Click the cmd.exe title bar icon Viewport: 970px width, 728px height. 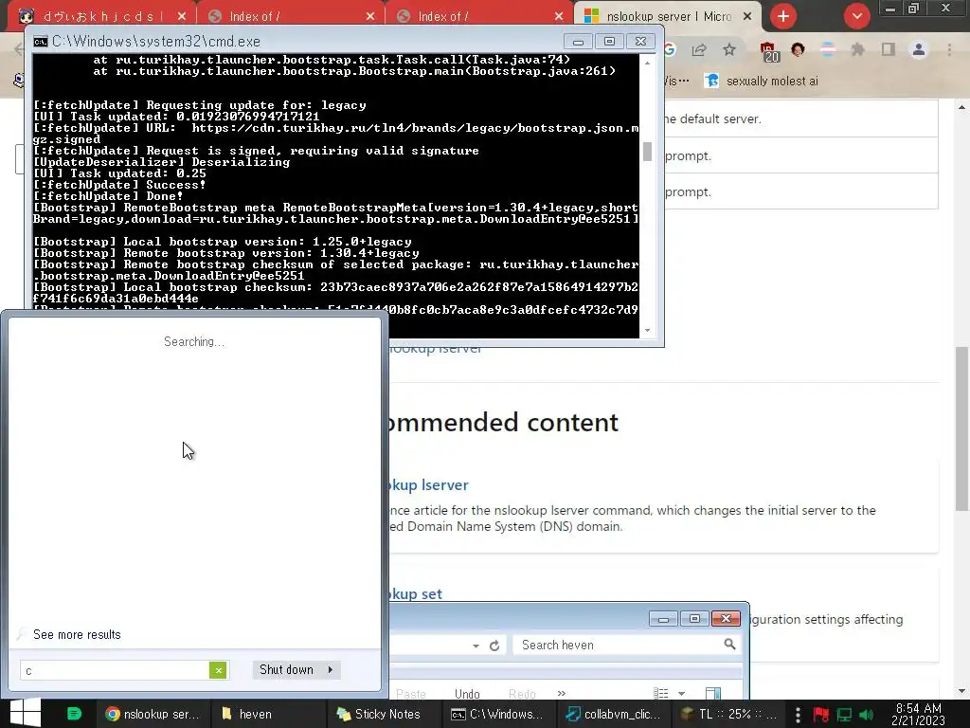(x=41, y=42)
